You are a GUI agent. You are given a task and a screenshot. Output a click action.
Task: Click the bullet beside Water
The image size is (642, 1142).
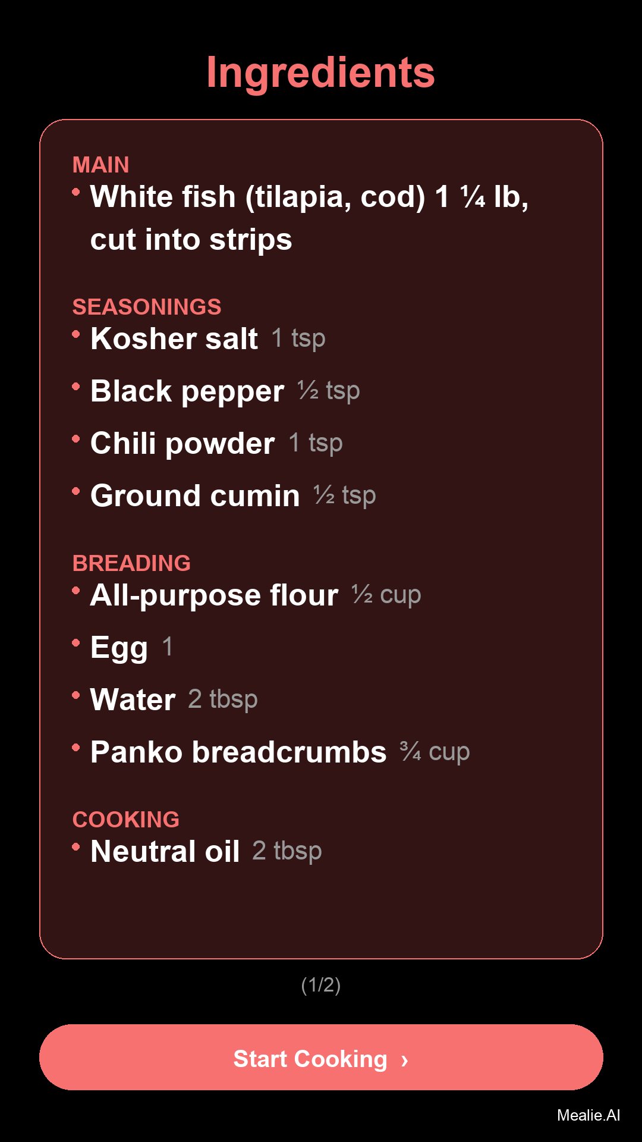pyautogui.click(x=76, y=695)
